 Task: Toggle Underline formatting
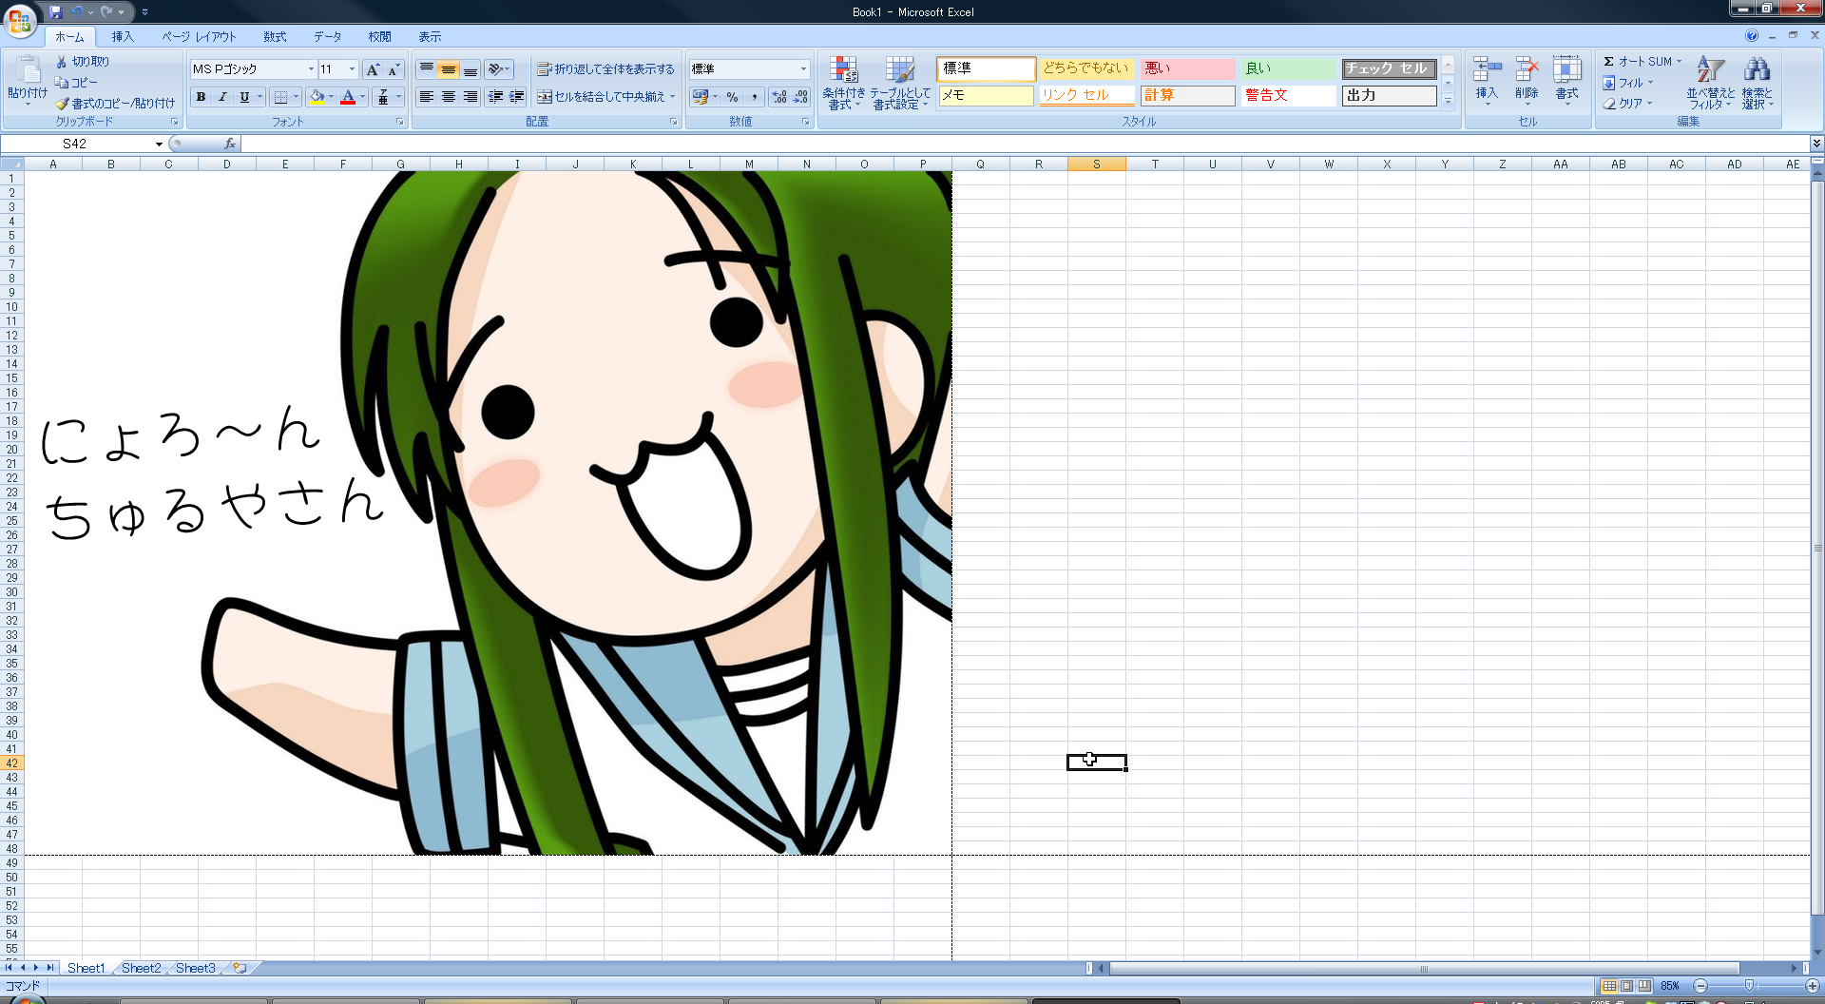244,97
